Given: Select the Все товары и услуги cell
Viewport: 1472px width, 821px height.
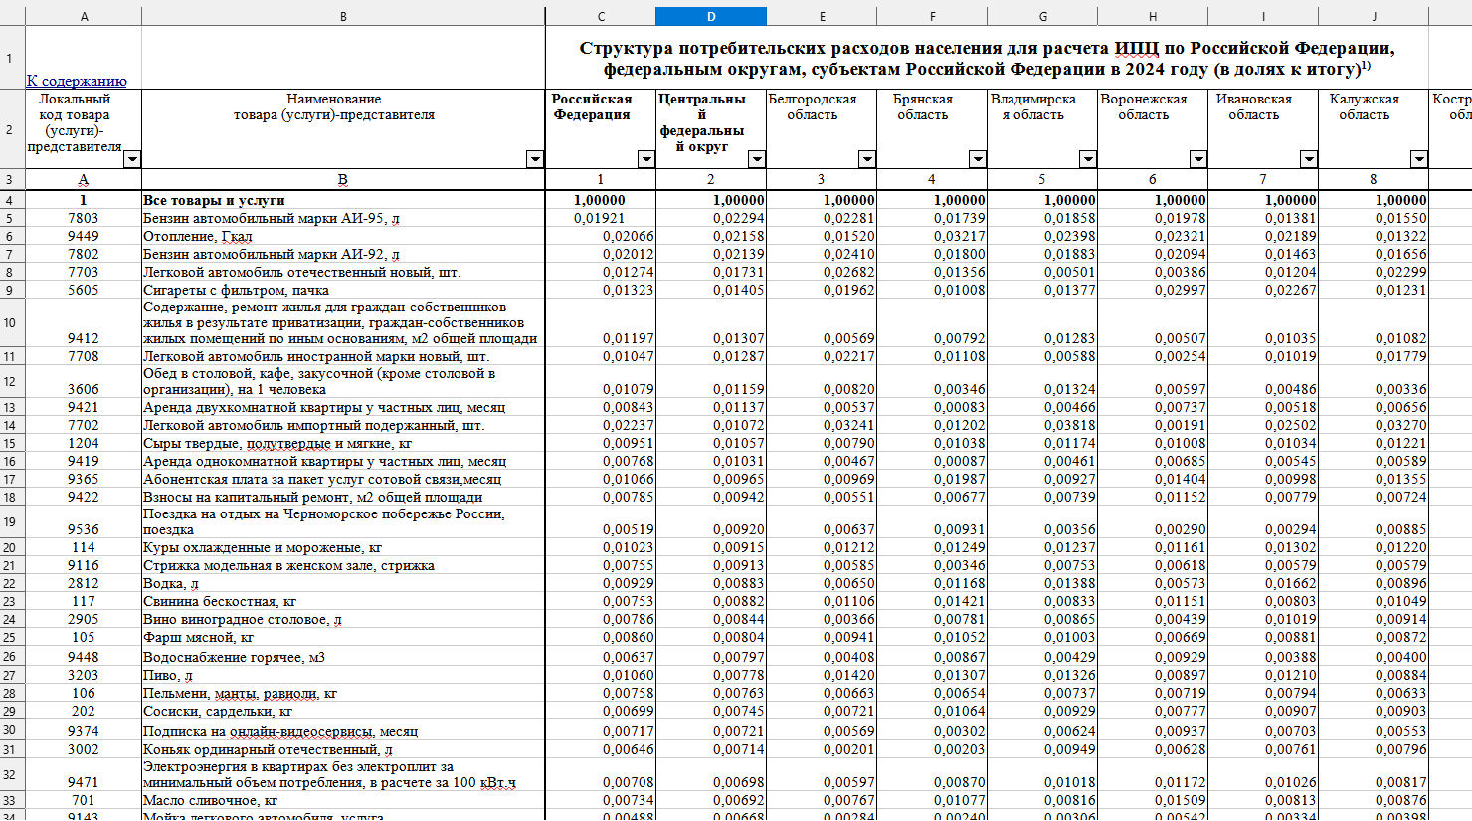Looking at the screenshot, I should [343, 200].
